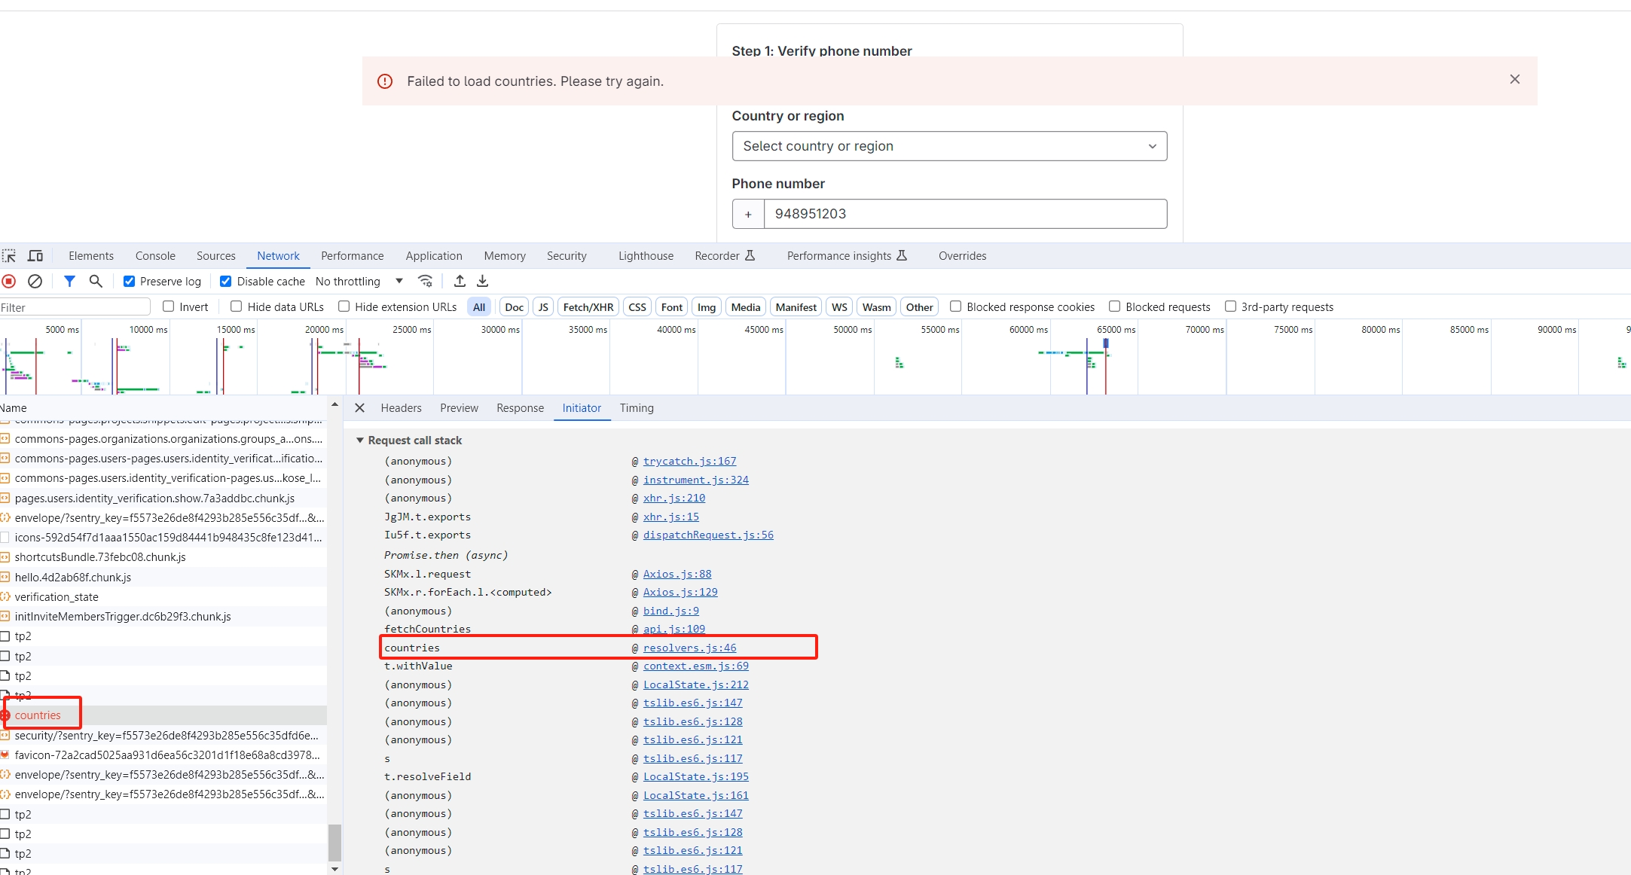The width and height of the screenshot is (1631, 875).
Task: Click the inspect element picker icon
Action: click(x=9, y=256)
